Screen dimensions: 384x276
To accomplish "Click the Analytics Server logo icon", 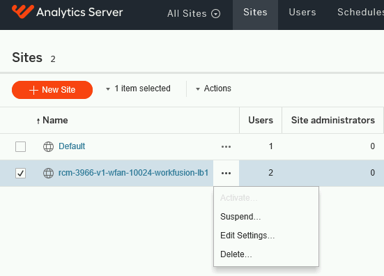I will [23, 11].
